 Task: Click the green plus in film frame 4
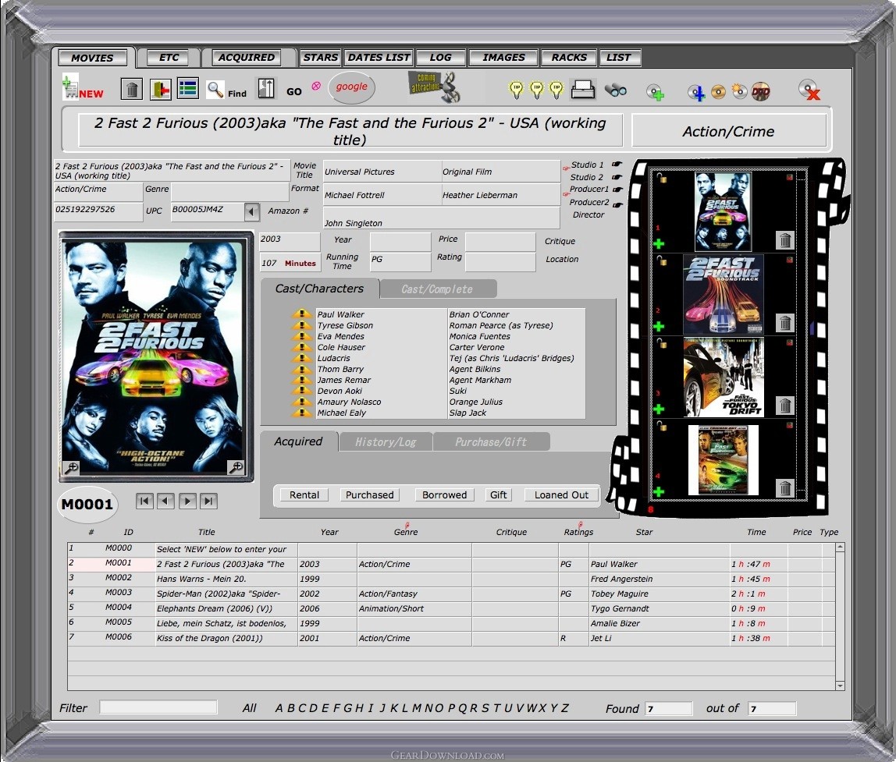click(659, 491)
